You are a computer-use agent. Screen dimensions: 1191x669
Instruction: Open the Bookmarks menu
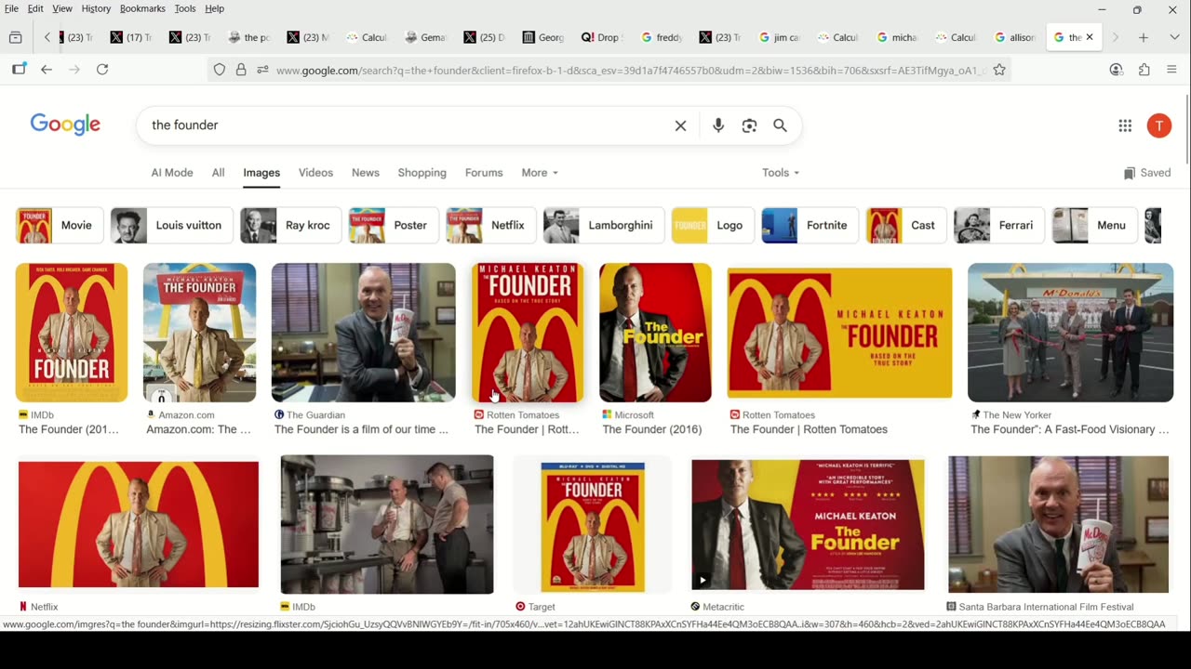142,8
